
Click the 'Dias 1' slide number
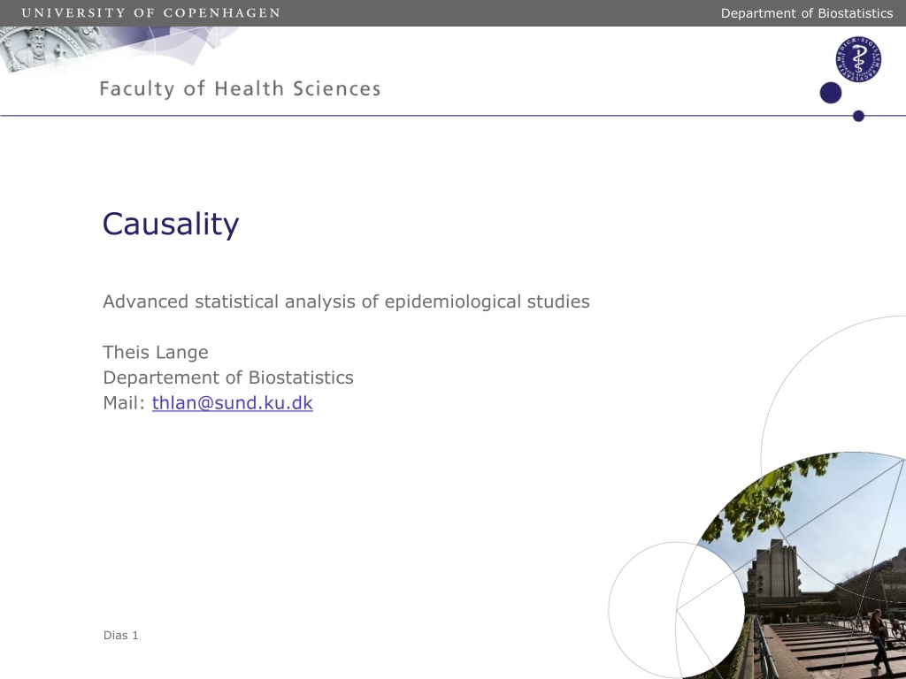pyautogui.click(x=120, y=635)
